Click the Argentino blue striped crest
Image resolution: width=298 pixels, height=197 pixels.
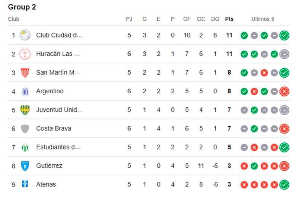pos(25,91)
